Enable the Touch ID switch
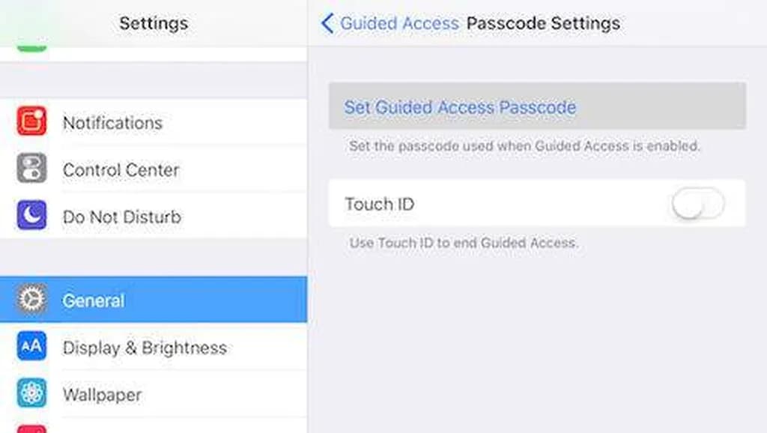This screenshot has width=767, height=433. click(x=697, y=203)
